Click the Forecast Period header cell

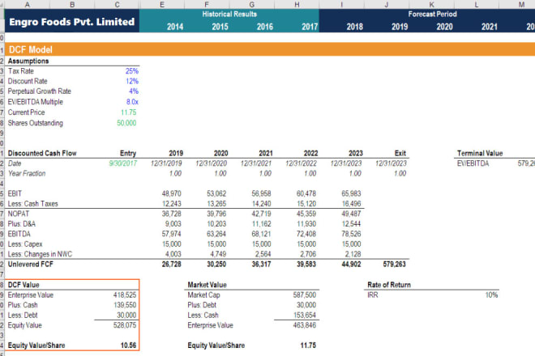(432, 14)
